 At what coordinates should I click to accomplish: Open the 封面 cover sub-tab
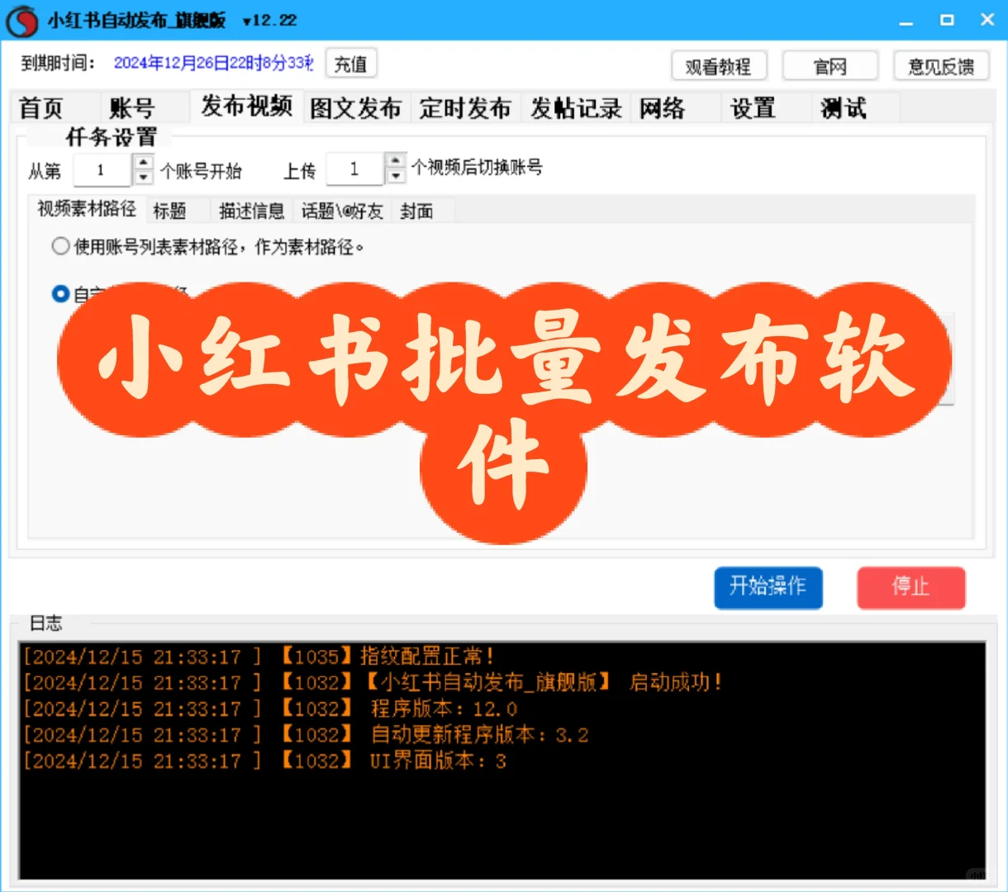click(x=418, y=211)
